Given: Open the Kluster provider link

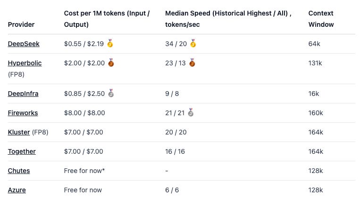Looking at the screenshot, I should coord(19,132).
